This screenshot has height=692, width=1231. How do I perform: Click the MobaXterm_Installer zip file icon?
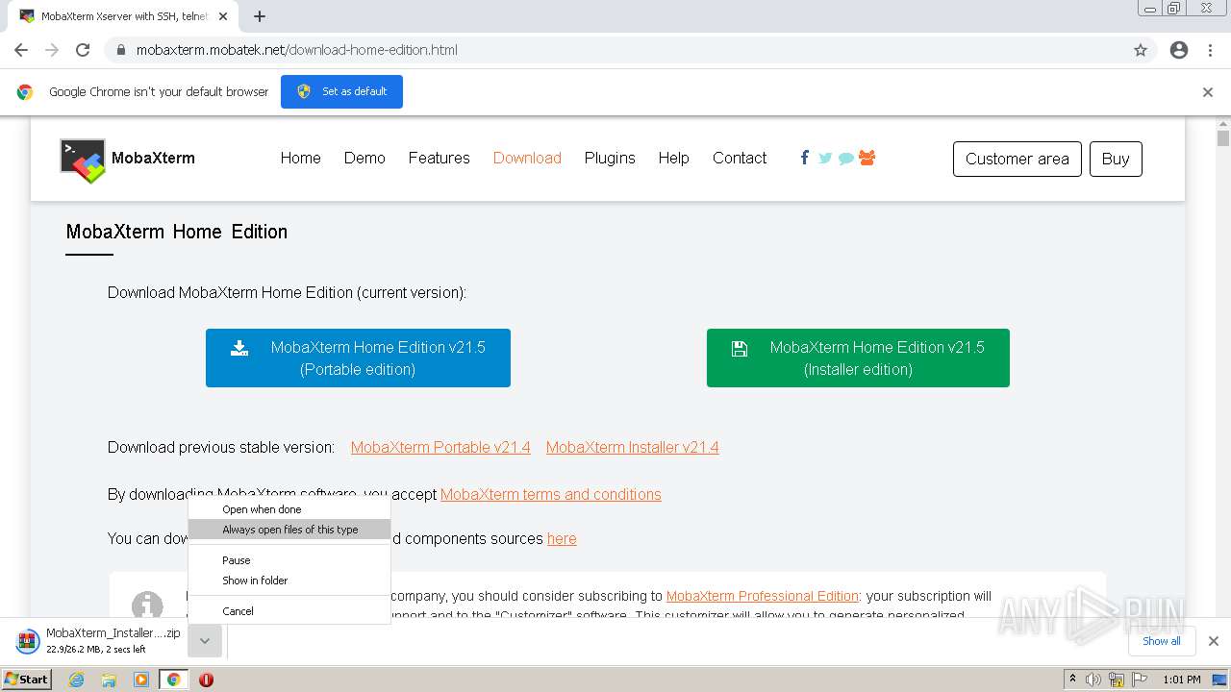pyautogui.click(x=29, y=640)
